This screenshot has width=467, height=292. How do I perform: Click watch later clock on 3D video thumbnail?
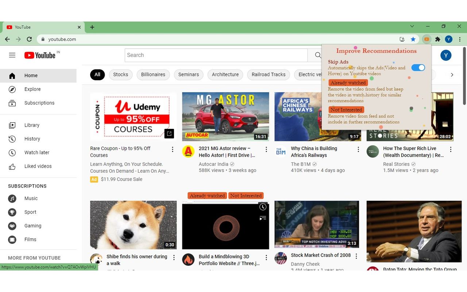point(263,207)
